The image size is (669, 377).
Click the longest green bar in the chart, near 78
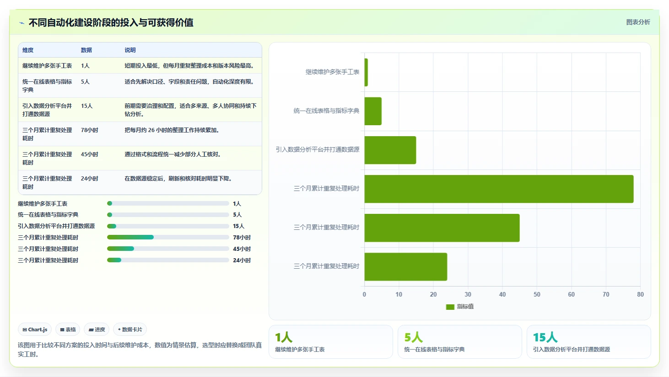pos(499,189)
